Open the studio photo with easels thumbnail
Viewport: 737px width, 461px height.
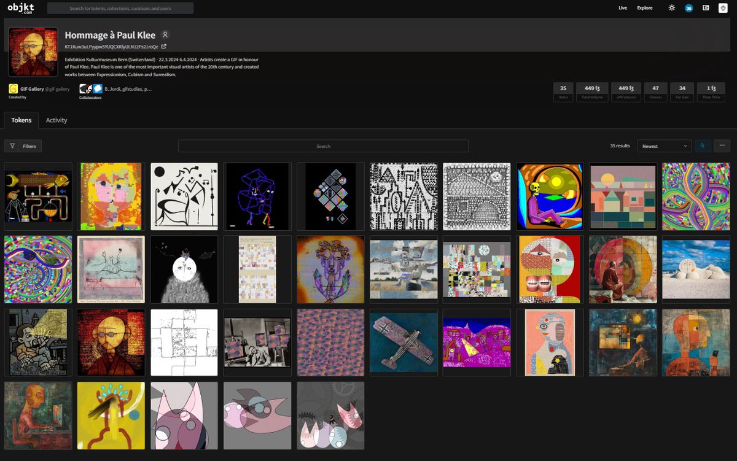pyautogui.click(x=257, y=343)
